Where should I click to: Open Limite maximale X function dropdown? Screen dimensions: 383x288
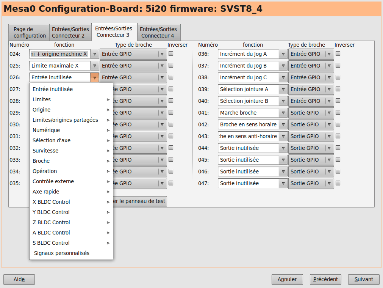coord(95,66)
